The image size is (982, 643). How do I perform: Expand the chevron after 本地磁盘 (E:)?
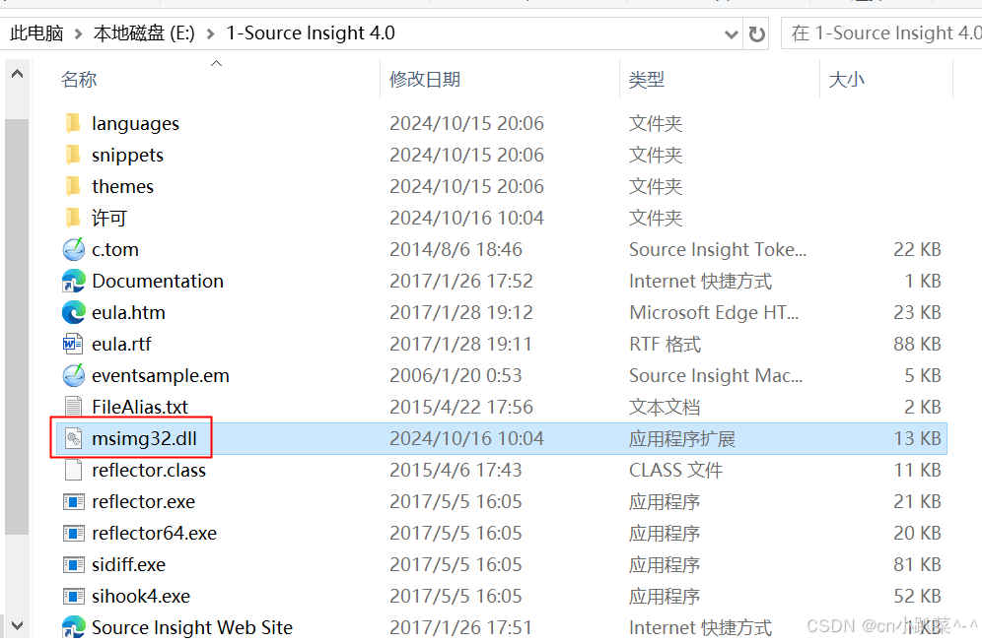tap(210, 33)
